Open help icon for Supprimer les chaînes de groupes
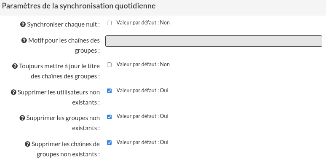Image resolution: width=326 pixels, height=161 pixels. (x=27, y=144)
